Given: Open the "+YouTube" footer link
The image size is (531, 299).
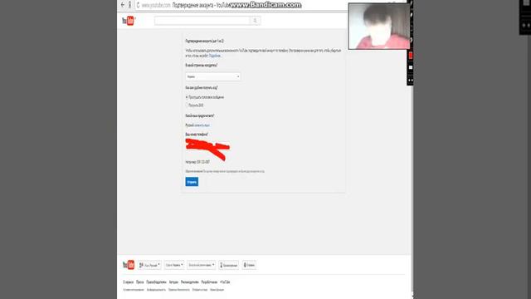Looking at the screenshot, I should pos(225,282).
